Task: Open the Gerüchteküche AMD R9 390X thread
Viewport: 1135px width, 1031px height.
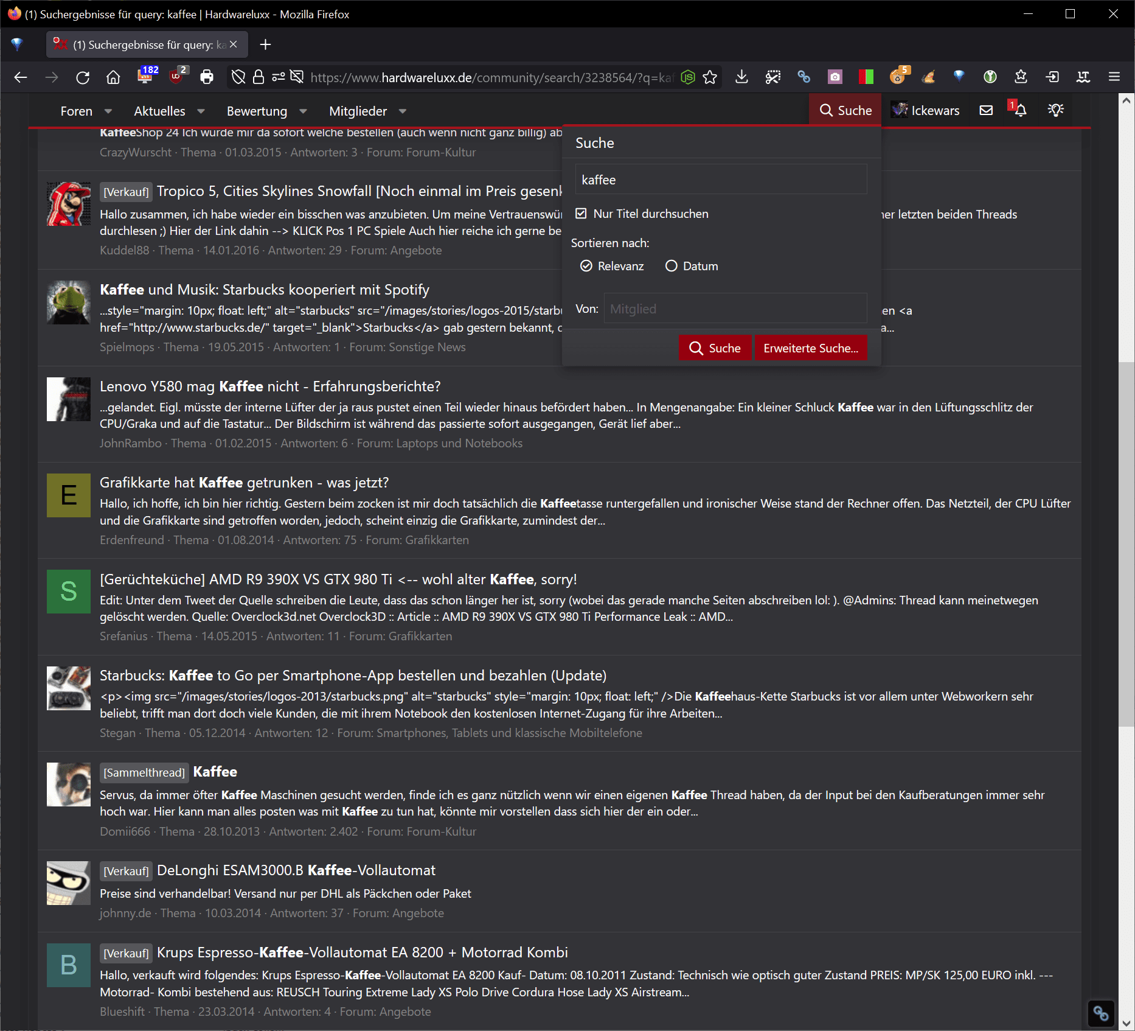Action: click(338, 579)
